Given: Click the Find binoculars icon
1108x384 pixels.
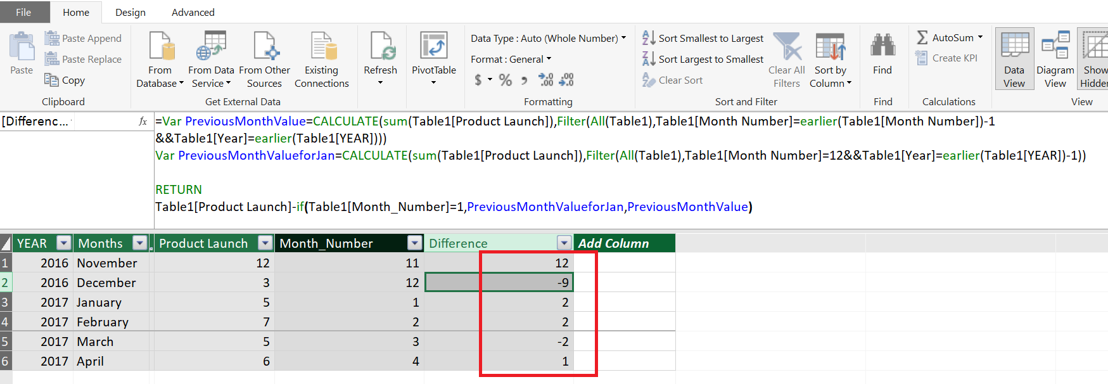Looking at the screenshot, I should 882,46.
